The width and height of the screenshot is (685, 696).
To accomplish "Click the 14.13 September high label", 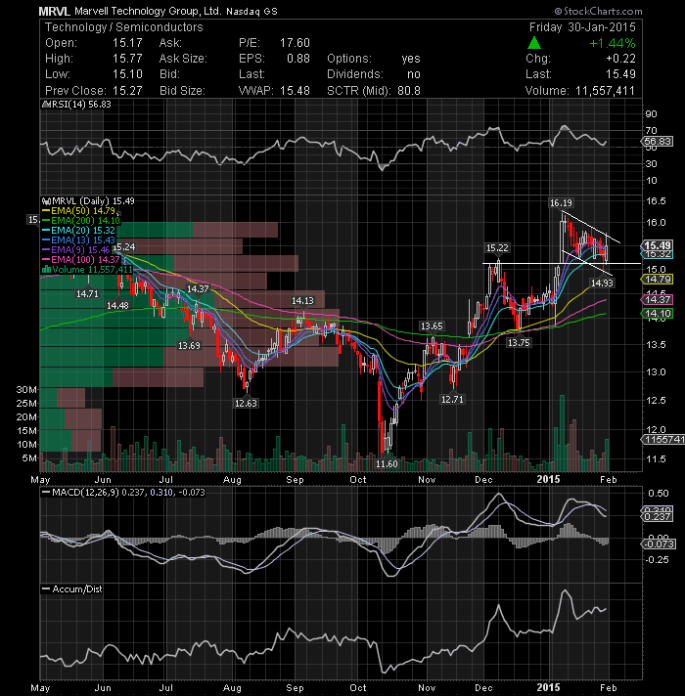I will (x=302, y=300).
